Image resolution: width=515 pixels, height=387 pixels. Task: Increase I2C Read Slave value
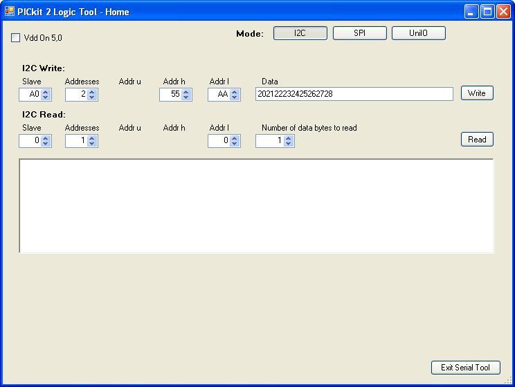click(x=46, y=138)
